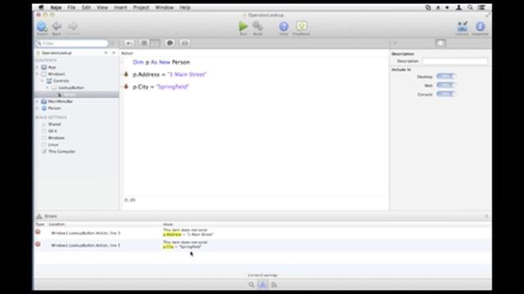Click the Issue column header in Errors
524x294 pixels.
coord(168,225)
